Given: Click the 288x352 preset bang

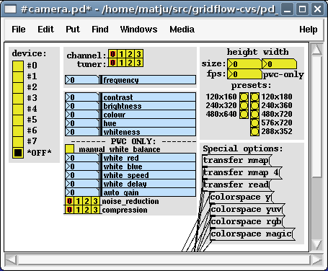Looking at the screenshot, I should tap(254, 132).
